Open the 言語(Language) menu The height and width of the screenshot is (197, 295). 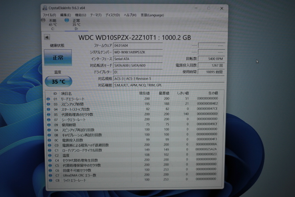point(152,15)
